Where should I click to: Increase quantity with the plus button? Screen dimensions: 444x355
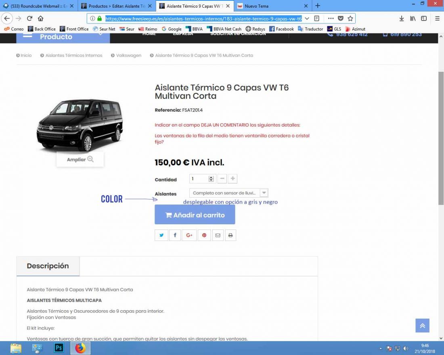233,179
